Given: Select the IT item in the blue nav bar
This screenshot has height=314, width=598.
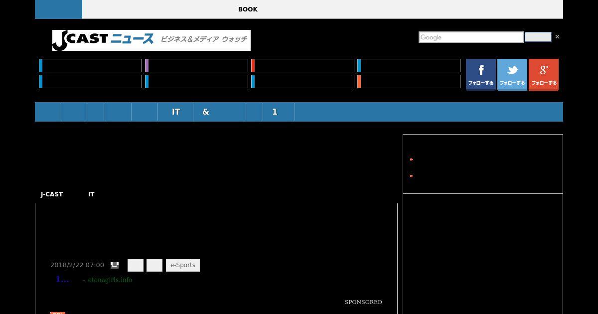Looking at the screenshot, I should pyautogui.click(x=176, y=112).
